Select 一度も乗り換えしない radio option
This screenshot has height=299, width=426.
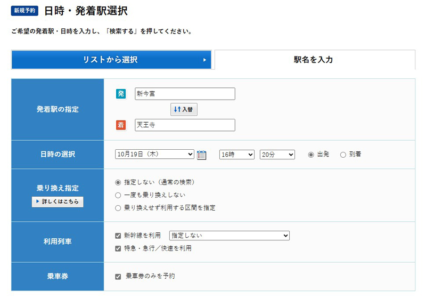coord(118,195)
